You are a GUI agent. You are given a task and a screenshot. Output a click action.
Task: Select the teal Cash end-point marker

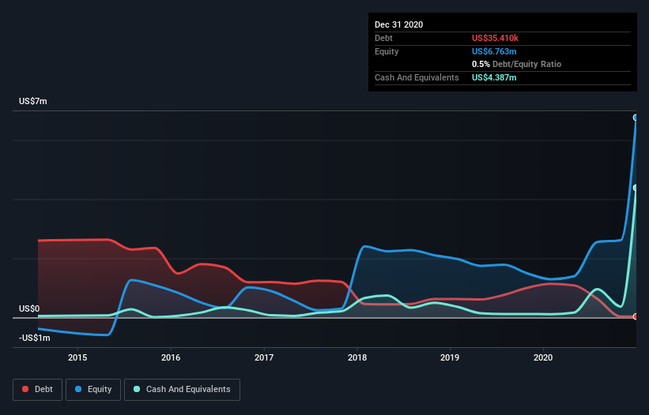coord(636,188)
